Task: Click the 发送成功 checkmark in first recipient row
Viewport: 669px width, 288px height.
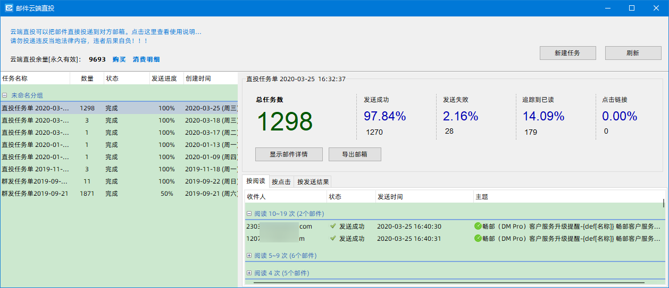Action: [333, 226]
